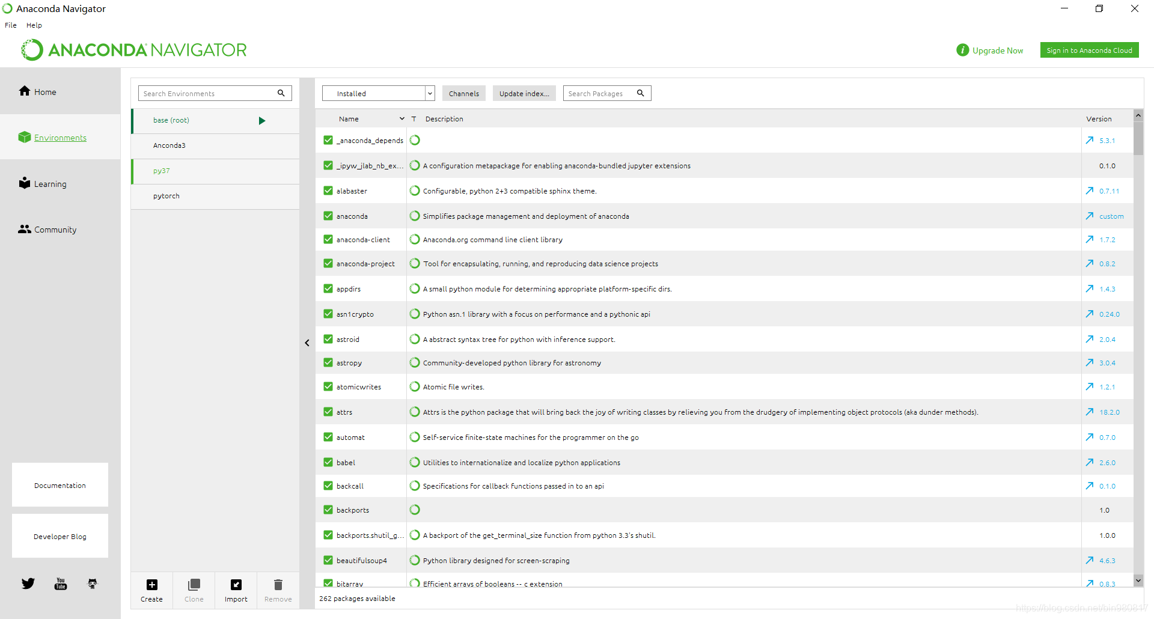1154x619 pixels.
Task: Click the scrollbar up arrow
Action: [1138, 115]
